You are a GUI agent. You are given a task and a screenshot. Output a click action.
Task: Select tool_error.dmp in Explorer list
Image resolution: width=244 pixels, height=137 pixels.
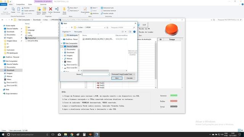(33, 41)
